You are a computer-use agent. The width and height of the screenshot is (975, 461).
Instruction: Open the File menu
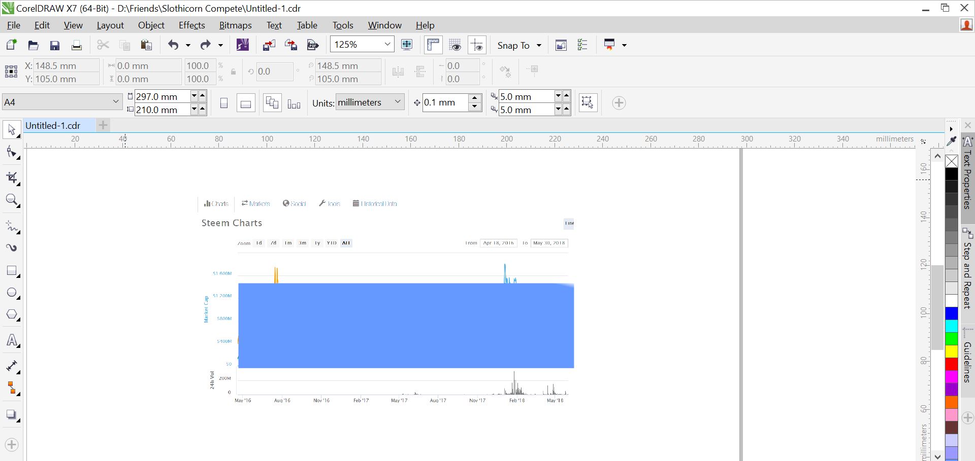pyautogui.click(x=14, y=25)
